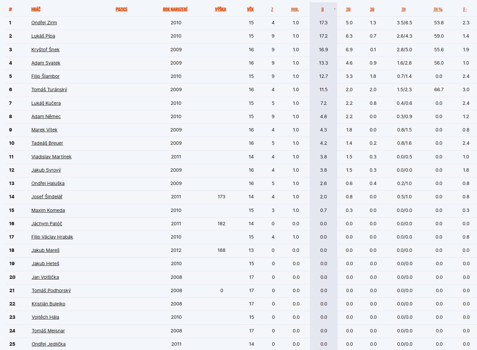Select Vladislav Martínek player link
The height and width of the screenshot is (350, 477).
[x=52, y=157]
